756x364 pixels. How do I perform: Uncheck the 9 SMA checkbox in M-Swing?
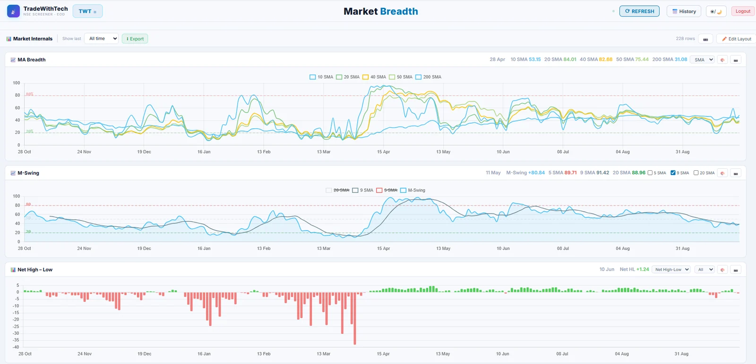[x=673, y=173]
